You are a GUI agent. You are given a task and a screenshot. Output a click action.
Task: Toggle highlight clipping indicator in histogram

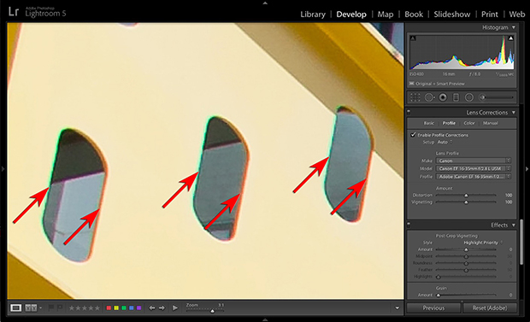point(510,38)
